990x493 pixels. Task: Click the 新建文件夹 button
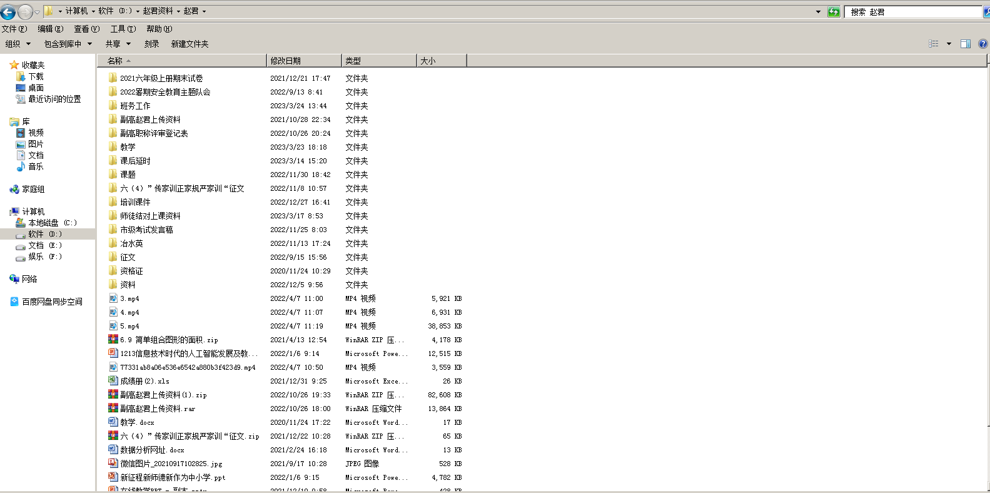(x=189, y=44)
